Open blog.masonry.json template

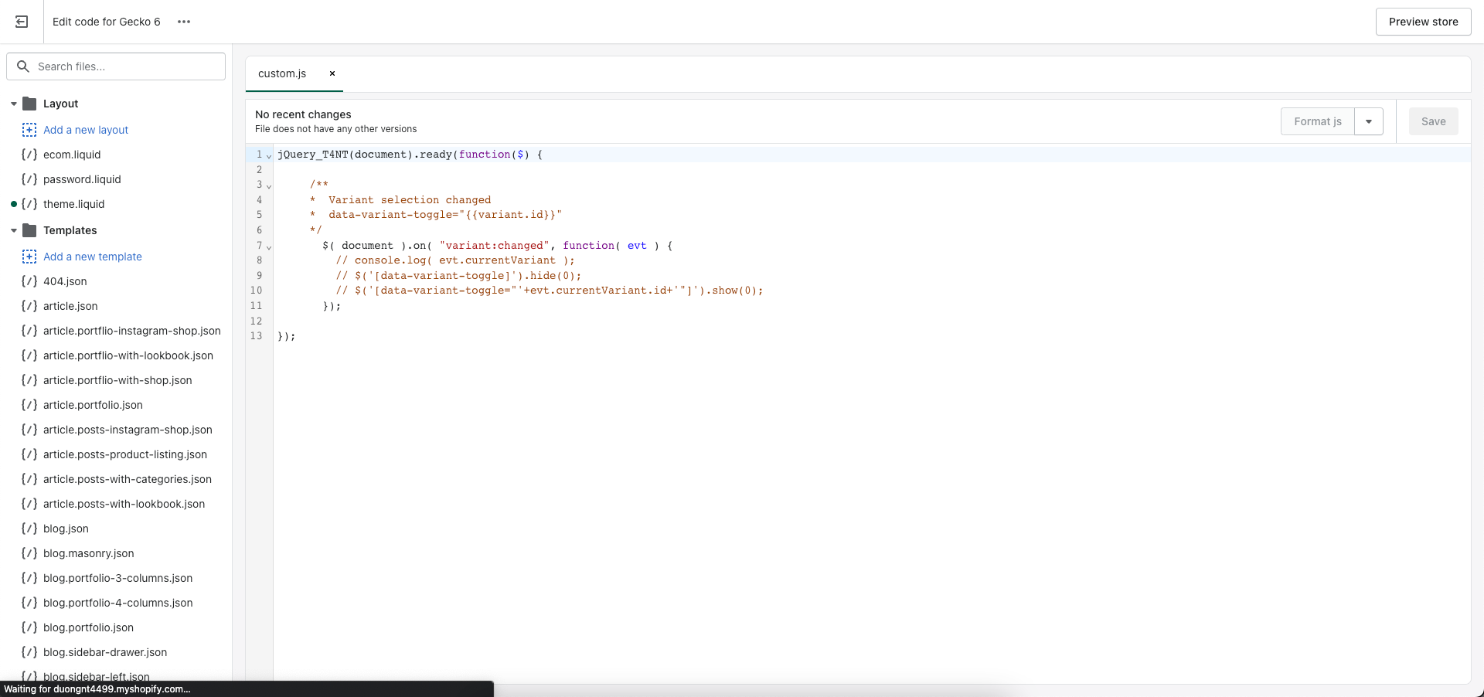point(89,553)
